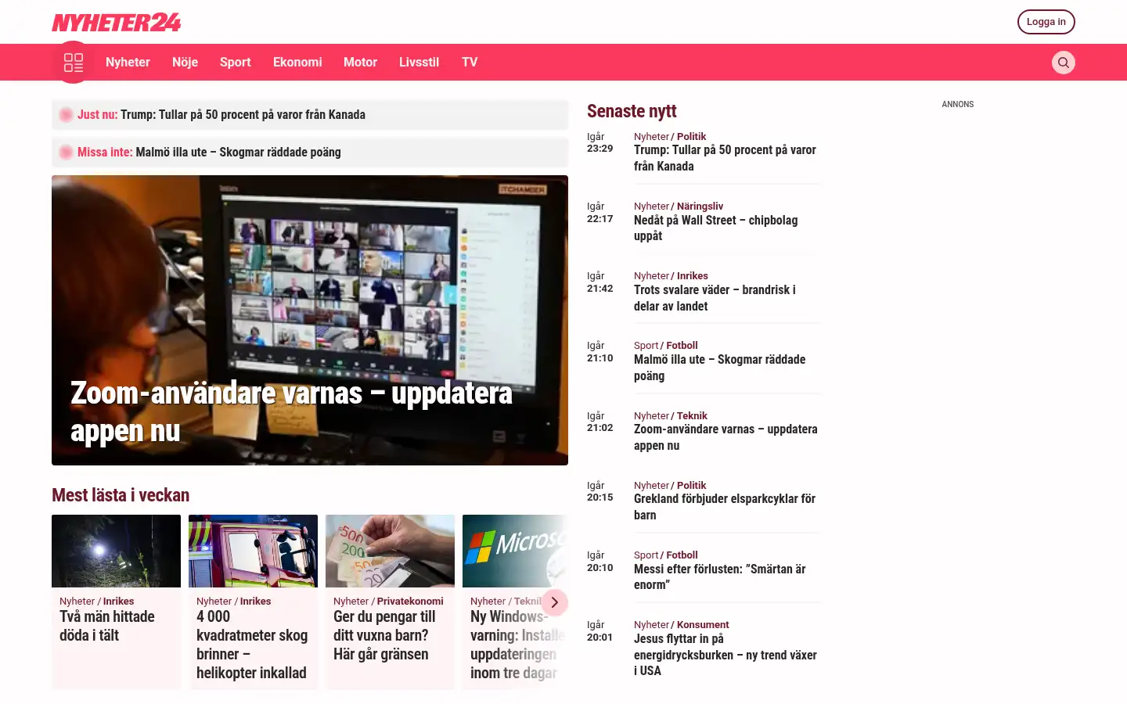Image resolution: width=1127 pixels, height=704 pixels.
Task: Open the Ekonomi menu item
Action: [x=297, y=63]
